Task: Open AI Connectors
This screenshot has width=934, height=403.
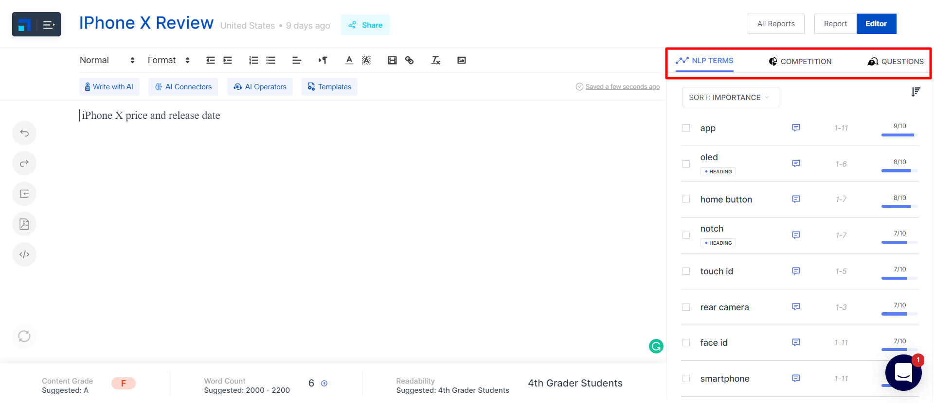Action: [183, 87]
